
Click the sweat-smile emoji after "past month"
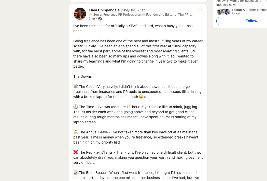click(141, 97)
